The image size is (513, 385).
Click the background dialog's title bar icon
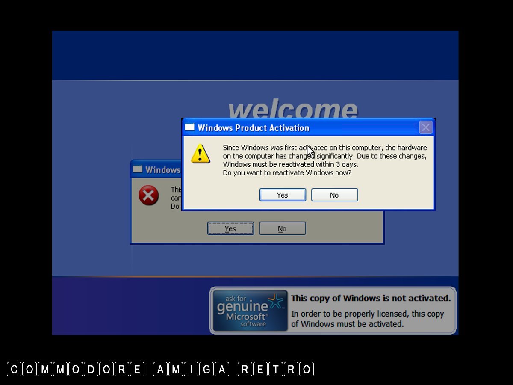(x=137, y=169)
